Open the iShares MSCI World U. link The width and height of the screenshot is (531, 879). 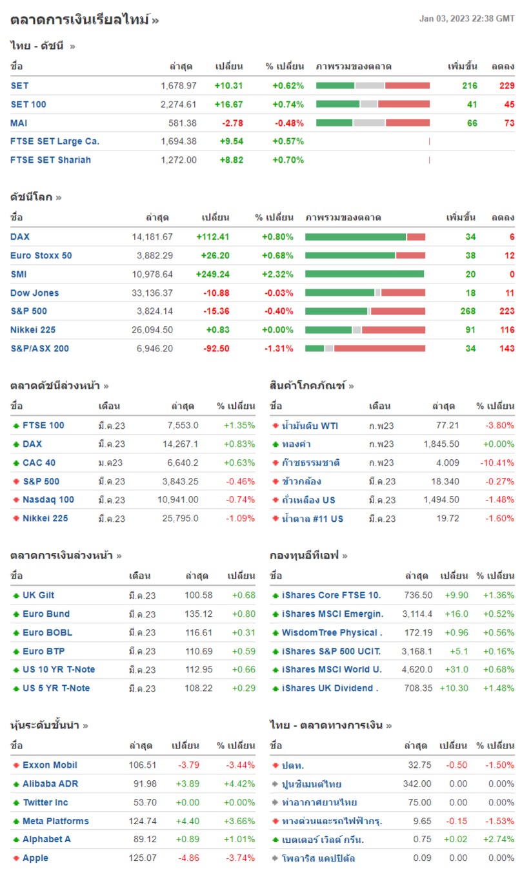click(332, 669)
